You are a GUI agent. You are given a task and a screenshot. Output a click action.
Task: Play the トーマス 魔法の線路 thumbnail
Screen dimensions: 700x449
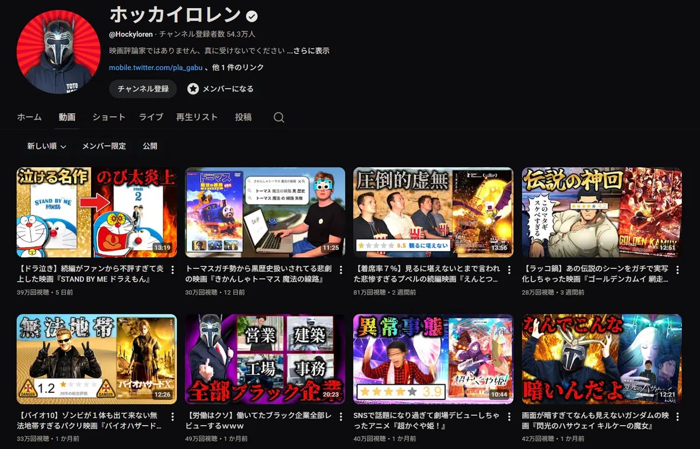click(265, 212)
